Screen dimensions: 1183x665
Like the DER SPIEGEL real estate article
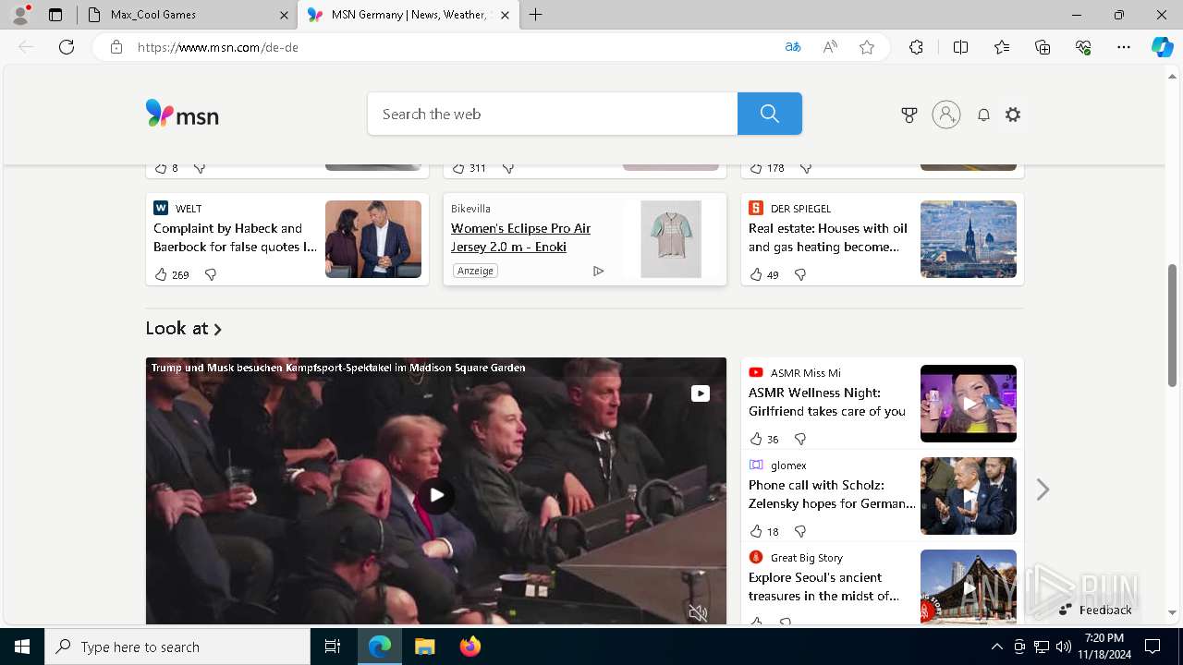[756, 274]
